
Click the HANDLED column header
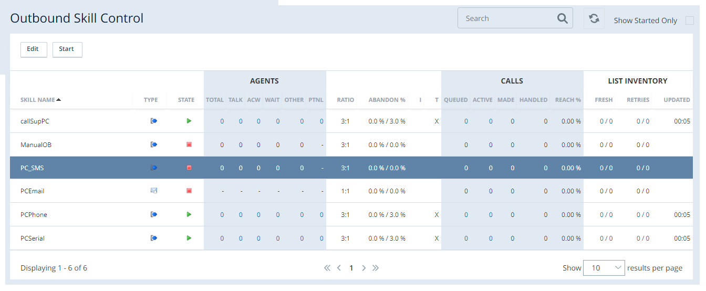[x=534, y=100]
